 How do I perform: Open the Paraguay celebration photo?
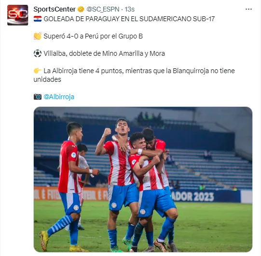[143, 179]
